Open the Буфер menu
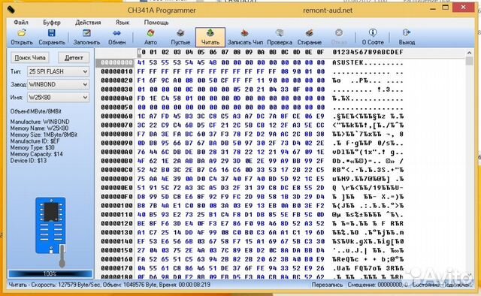The width and height of the screenshot is (481, 296). (x=52, y=23)
